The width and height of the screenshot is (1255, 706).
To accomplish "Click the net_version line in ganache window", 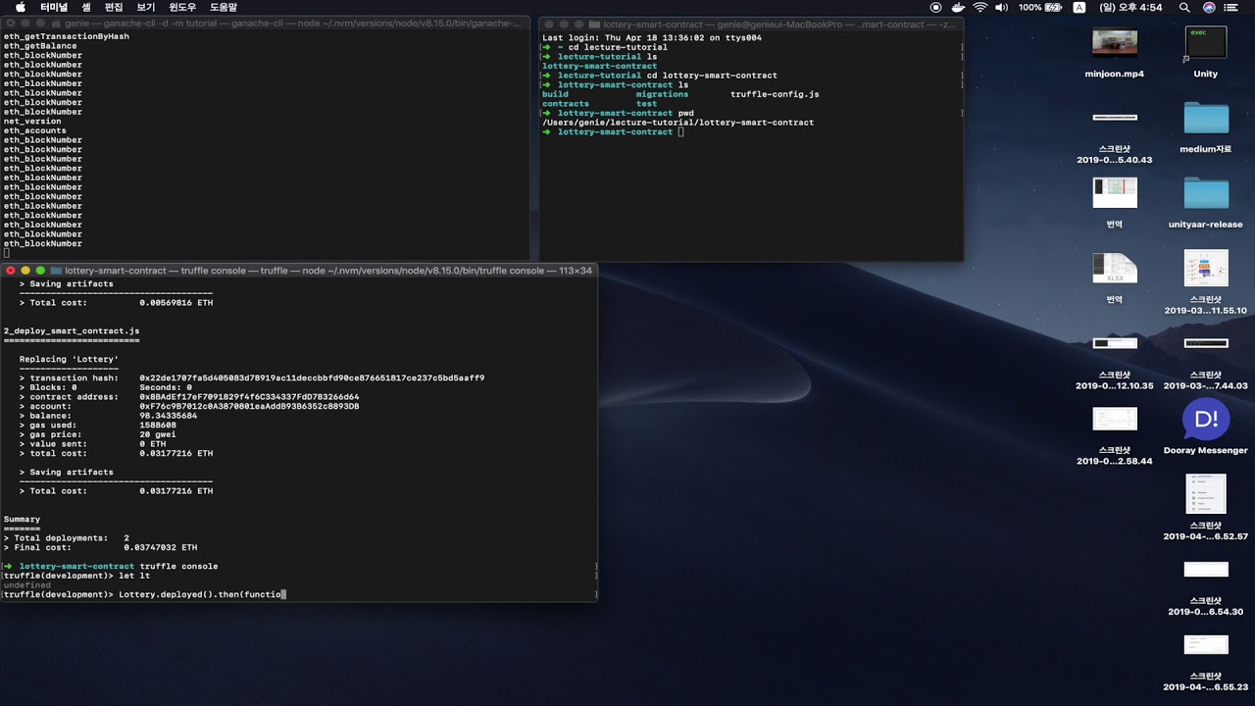I will pyautogui.click(x=32, y=122).
